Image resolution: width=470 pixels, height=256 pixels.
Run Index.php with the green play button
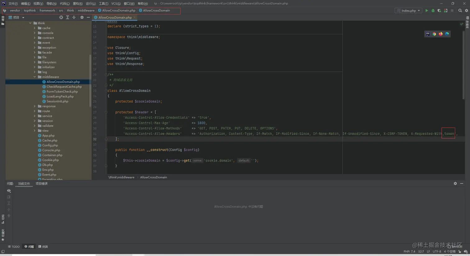[426, 11]
